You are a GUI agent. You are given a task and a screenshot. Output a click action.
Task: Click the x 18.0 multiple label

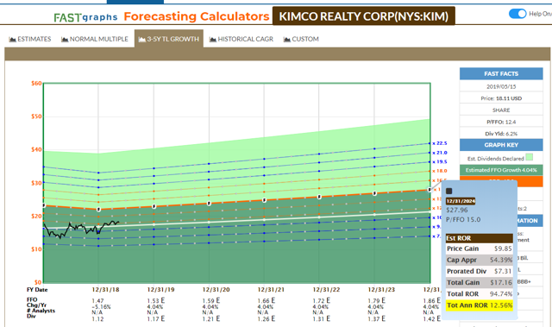click(x=440, y=171)
